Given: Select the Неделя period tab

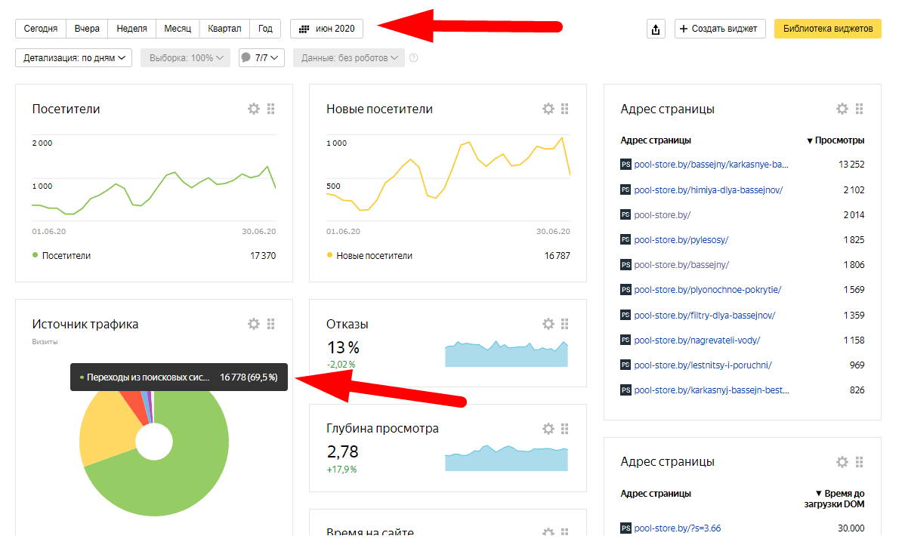Looking at the screenshot, I should 131,29.
